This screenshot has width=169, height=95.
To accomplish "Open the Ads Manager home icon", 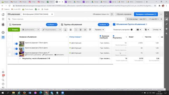I will point(3,14).
